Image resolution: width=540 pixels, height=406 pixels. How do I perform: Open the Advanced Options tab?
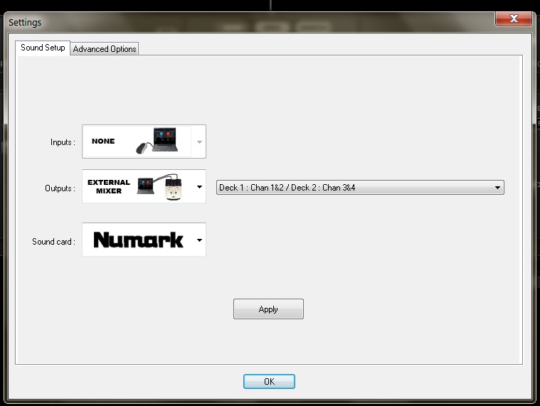pos(105,49)
